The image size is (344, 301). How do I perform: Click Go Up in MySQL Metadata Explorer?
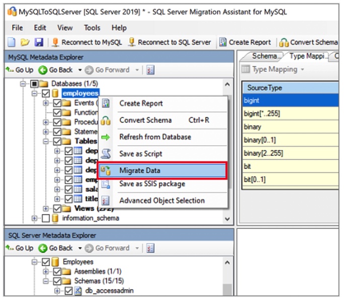pos(20,70)
